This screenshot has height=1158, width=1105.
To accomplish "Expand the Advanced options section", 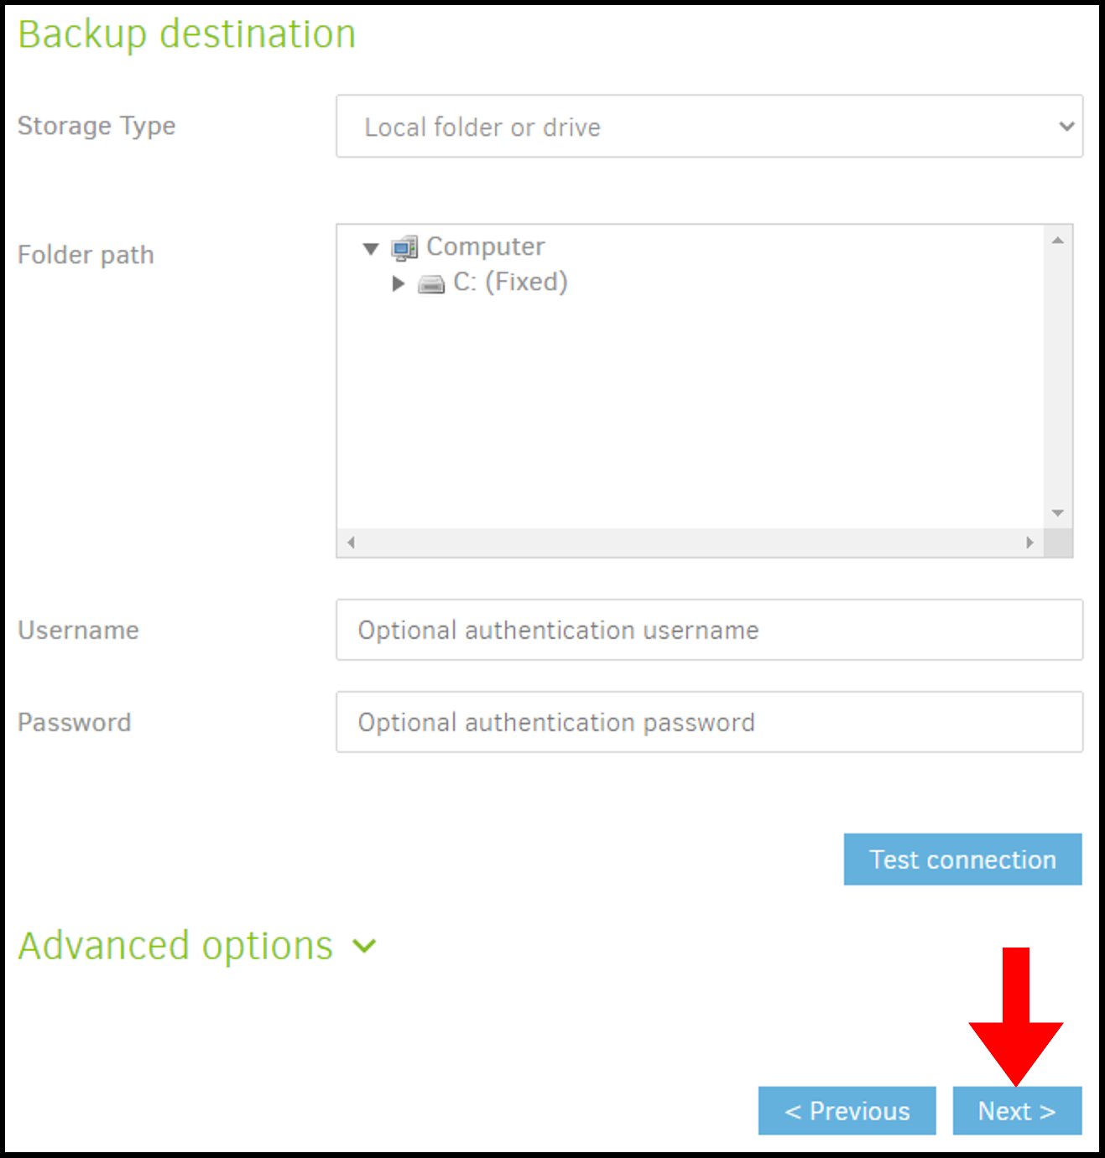I will click(x=175, y=945).
